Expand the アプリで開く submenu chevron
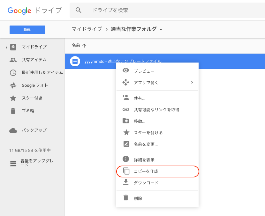This screenshot has width=265, height=216. tap(192, 82)
